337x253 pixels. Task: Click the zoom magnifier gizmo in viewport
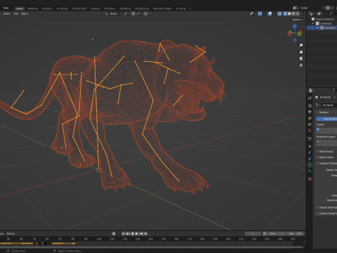(x=301, y=45)
